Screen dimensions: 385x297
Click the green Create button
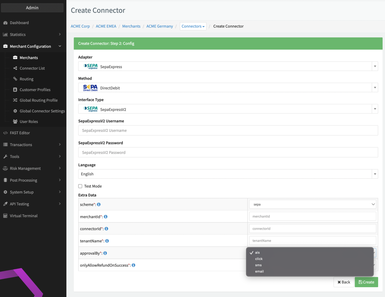click(366, 282)
